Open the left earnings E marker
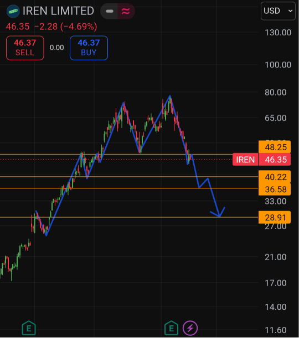This screenshot has width=299, height=338. coord(29,328)
